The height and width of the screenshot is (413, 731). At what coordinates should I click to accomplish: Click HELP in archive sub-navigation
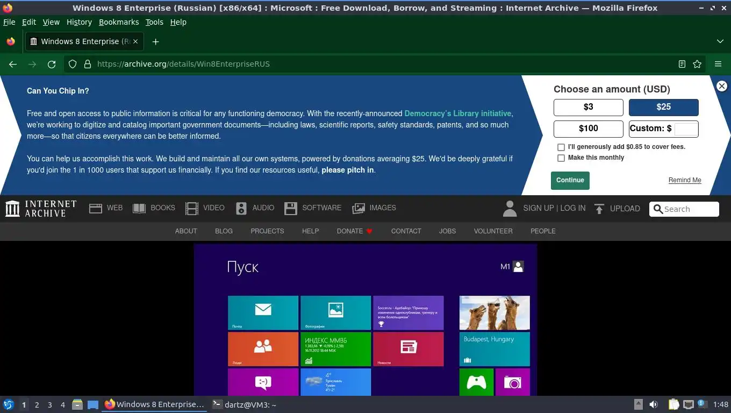[x=310, y=231]
